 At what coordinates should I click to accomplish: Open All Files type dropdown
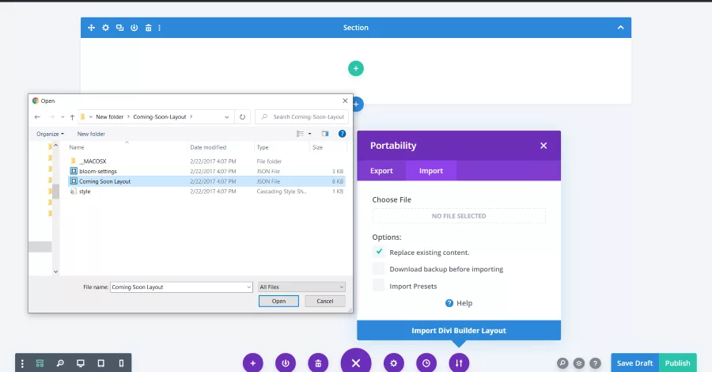click(x=301, y=287)
